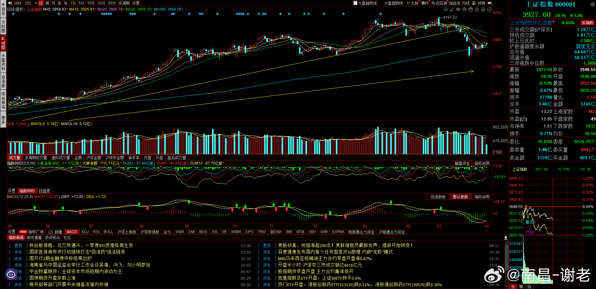Open the 更多 sidebar item

click(x=3, y=120)
